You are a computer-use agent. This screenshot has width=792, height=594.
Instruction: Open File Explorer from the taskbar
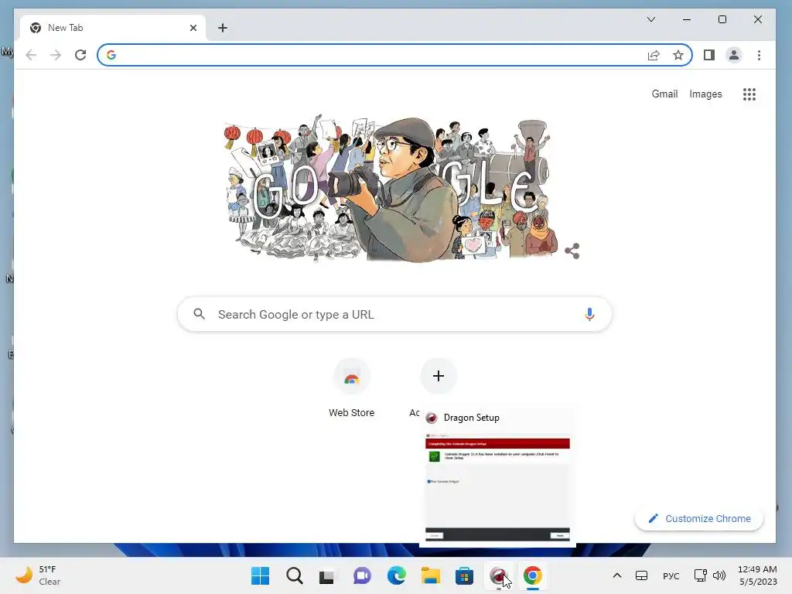(430, 575)
